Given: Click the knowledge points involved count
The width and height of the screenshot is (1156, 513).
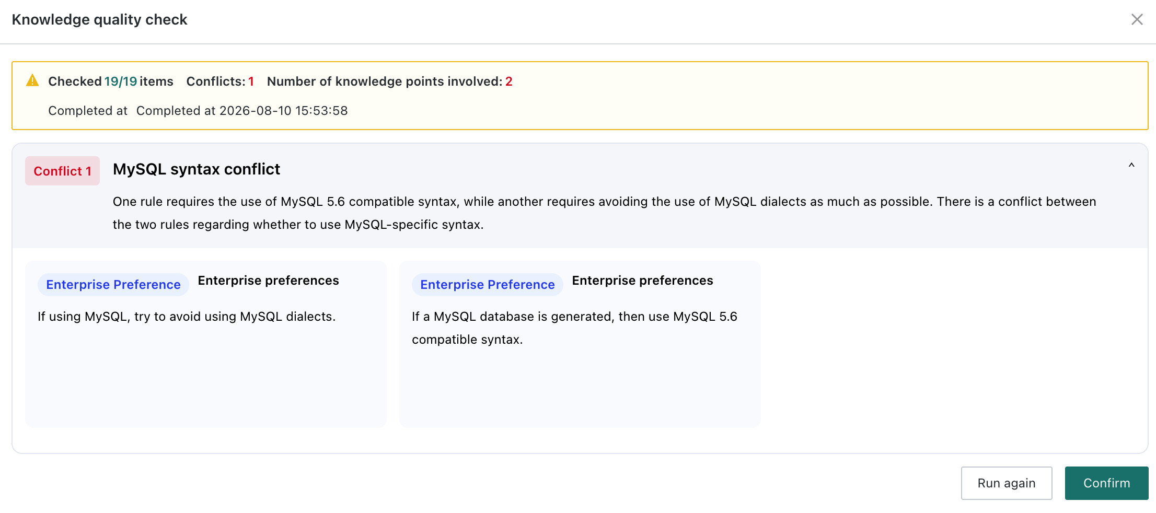Looking at the screenshot, I should tap(390, 81).
